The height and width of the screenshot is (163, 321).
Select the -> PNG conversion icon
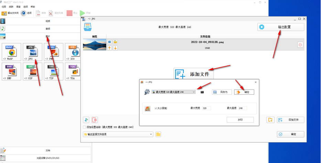[53, 52]
